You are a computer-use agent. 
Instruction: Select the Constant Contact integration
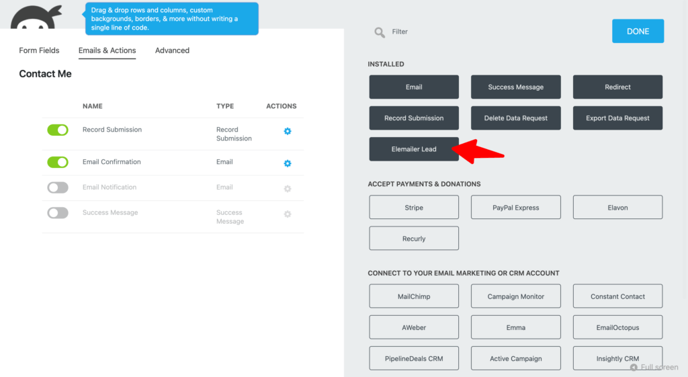tap(617, 296)
